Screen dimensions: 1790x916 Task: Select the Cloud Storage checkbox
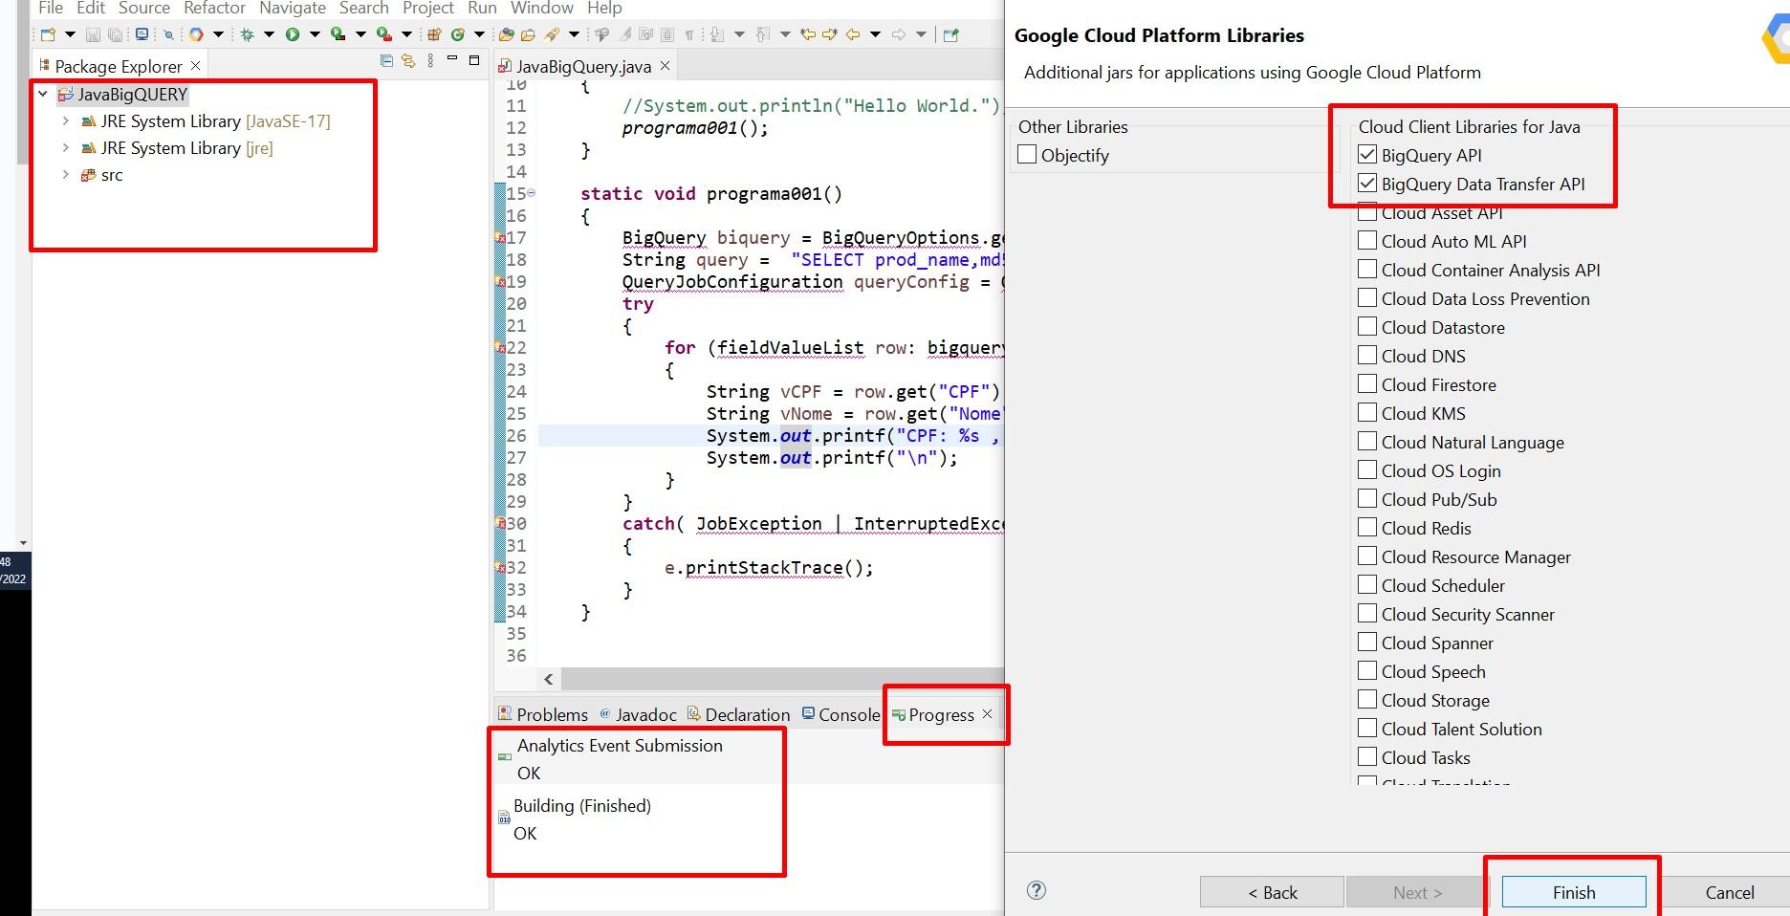point(1367,700)
